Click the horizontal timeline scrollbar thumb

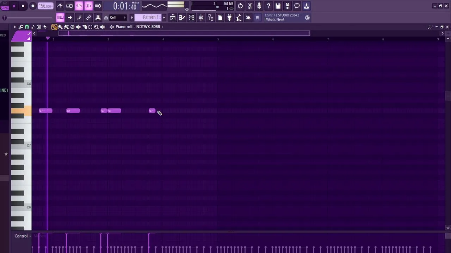(184, 33)
